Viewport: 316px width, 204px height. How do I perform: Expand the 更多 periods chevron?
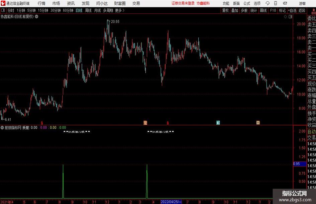click(120, 10)
